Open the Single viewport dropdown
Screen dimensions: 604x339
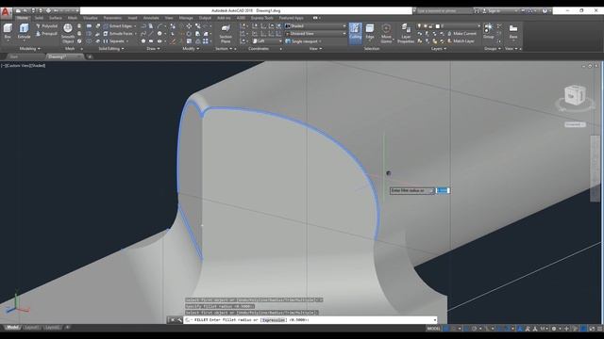tap(304, 41)
